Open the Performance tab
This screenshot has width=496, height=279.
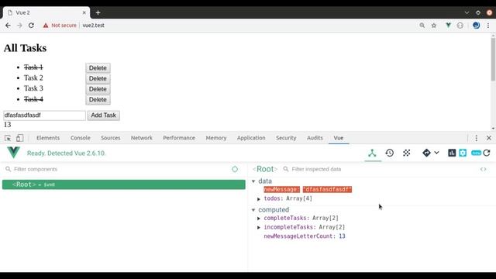[x=179, y=138]
